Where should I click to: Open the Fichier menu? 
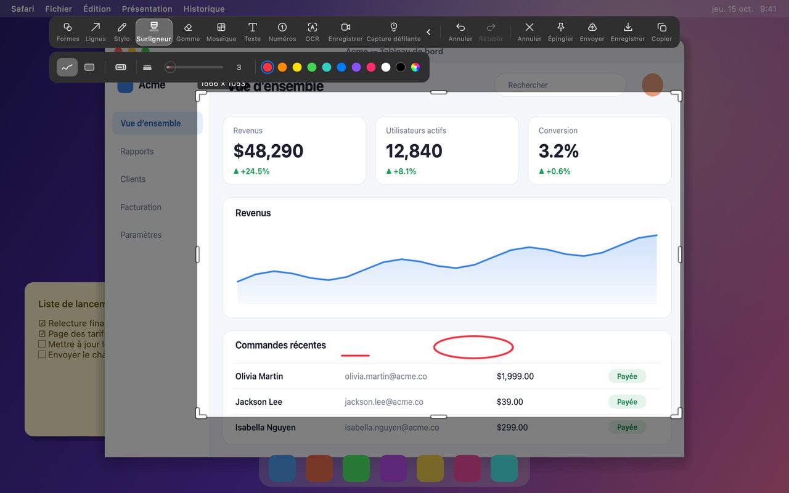tap(59, 9)
